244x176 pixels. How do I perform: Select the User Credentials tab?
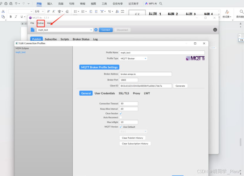pos(105,93)
